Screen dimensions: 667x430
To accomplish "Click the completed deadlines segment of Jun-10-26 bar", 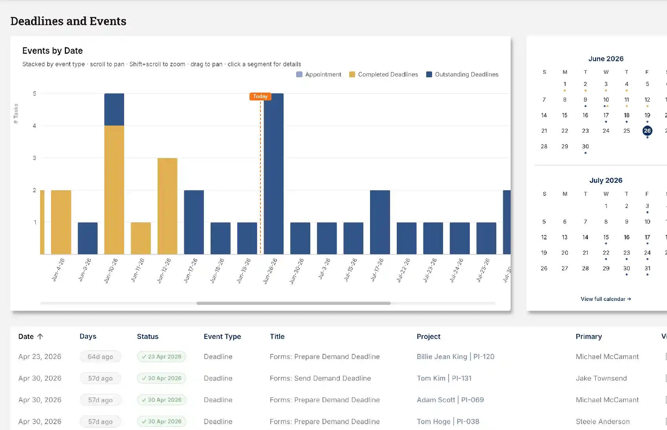I will click(x=114, y=190).
